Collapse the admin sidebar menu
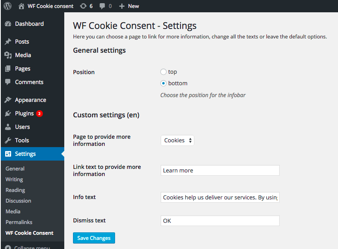The height and width of the screenshot is (249, 338). click(x=28, y=247)
